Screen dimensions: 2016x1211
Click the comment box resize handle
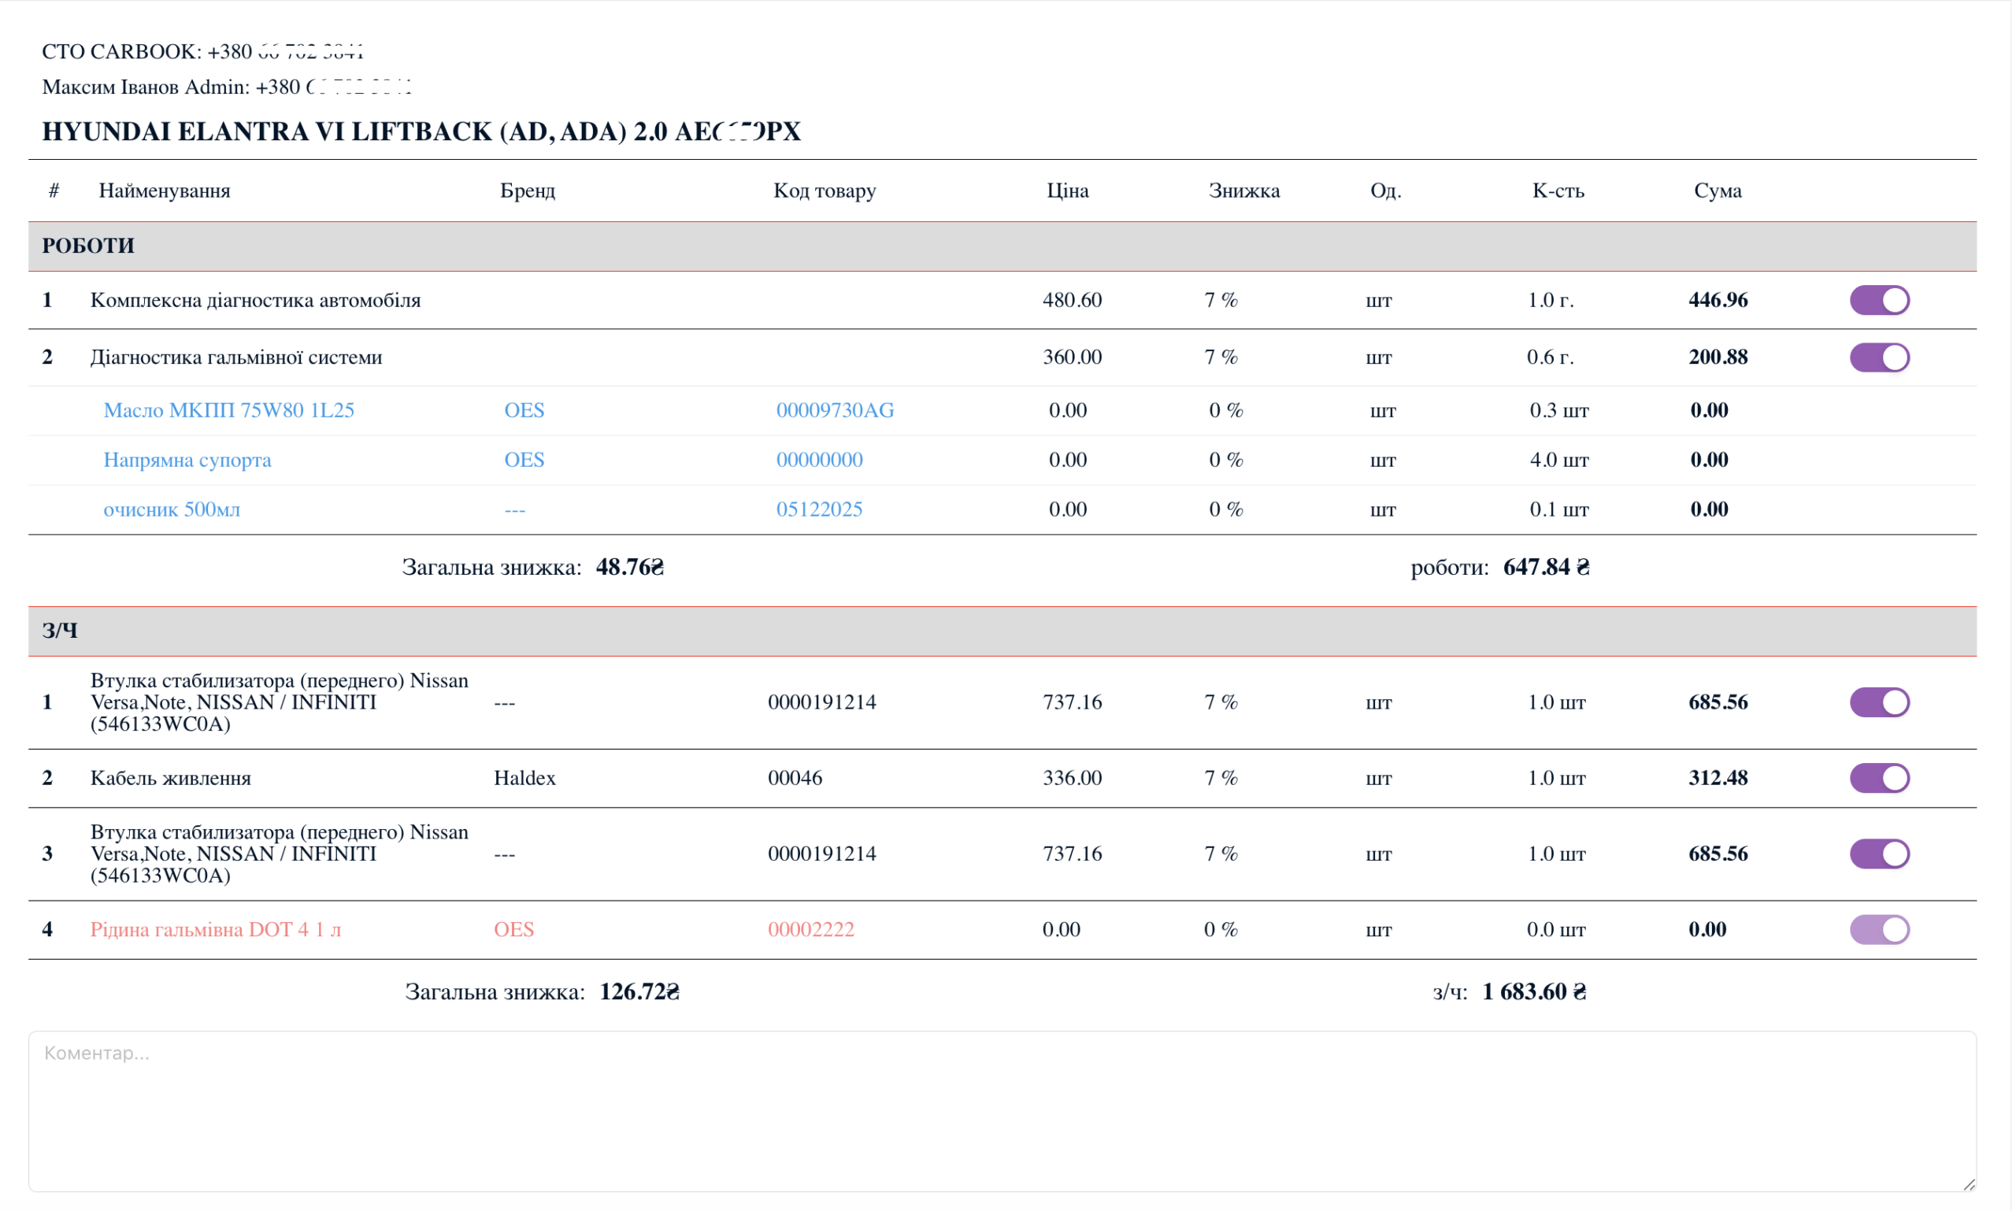point(1968,1184)
